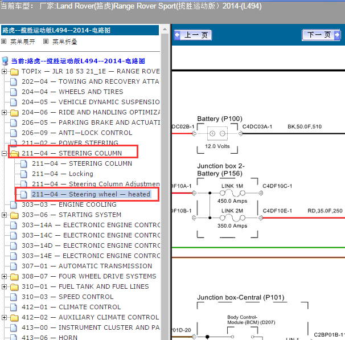Select 211-04 Steering wheel heated document
This screenshot has height=340, width=345.
(91, 194)
